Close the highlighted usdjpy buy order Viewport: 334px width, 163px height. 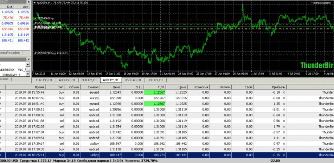(x=284, y=155)
